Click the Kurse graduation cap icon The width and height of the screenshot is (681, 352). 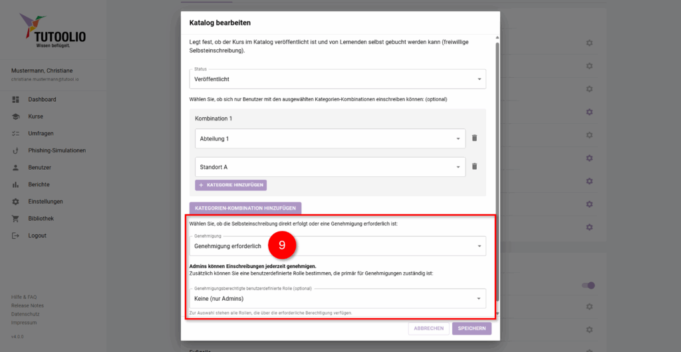[15, 116]
